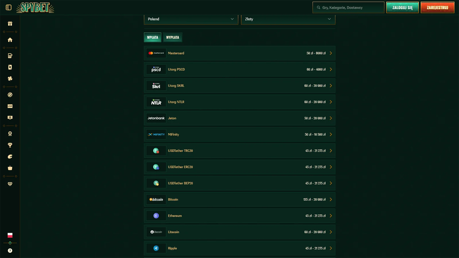Click the Ethereum coin icon
The height and width of the screenshot is (258, 459).
(x=156, y=216)
